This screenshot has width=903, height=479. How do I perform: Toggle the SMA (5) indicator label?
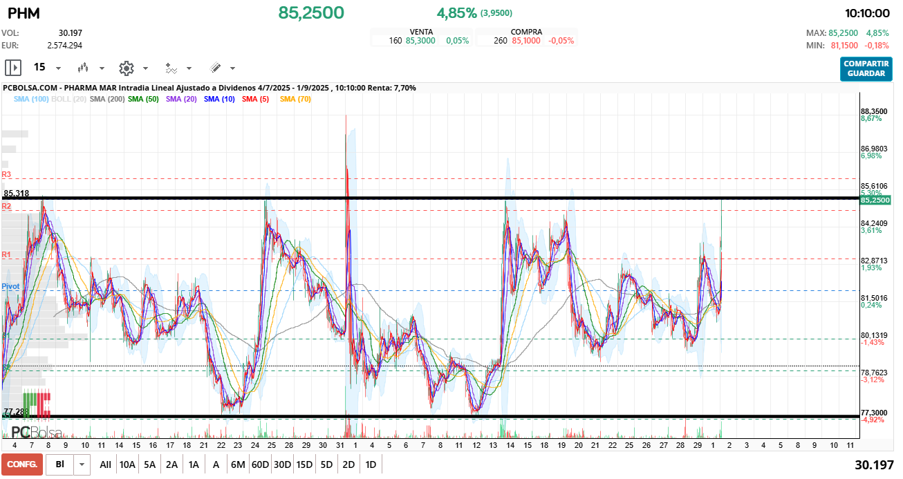pos(255,99)
